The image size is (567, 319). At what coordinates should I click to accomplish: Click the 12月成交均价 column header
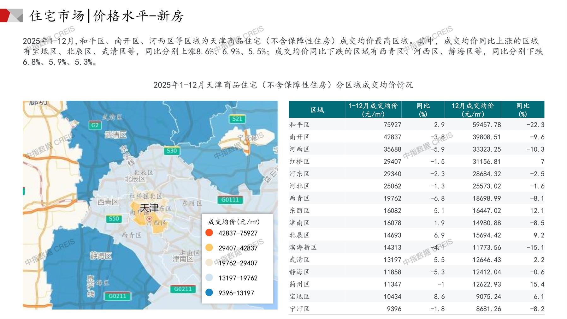[472, 110]
